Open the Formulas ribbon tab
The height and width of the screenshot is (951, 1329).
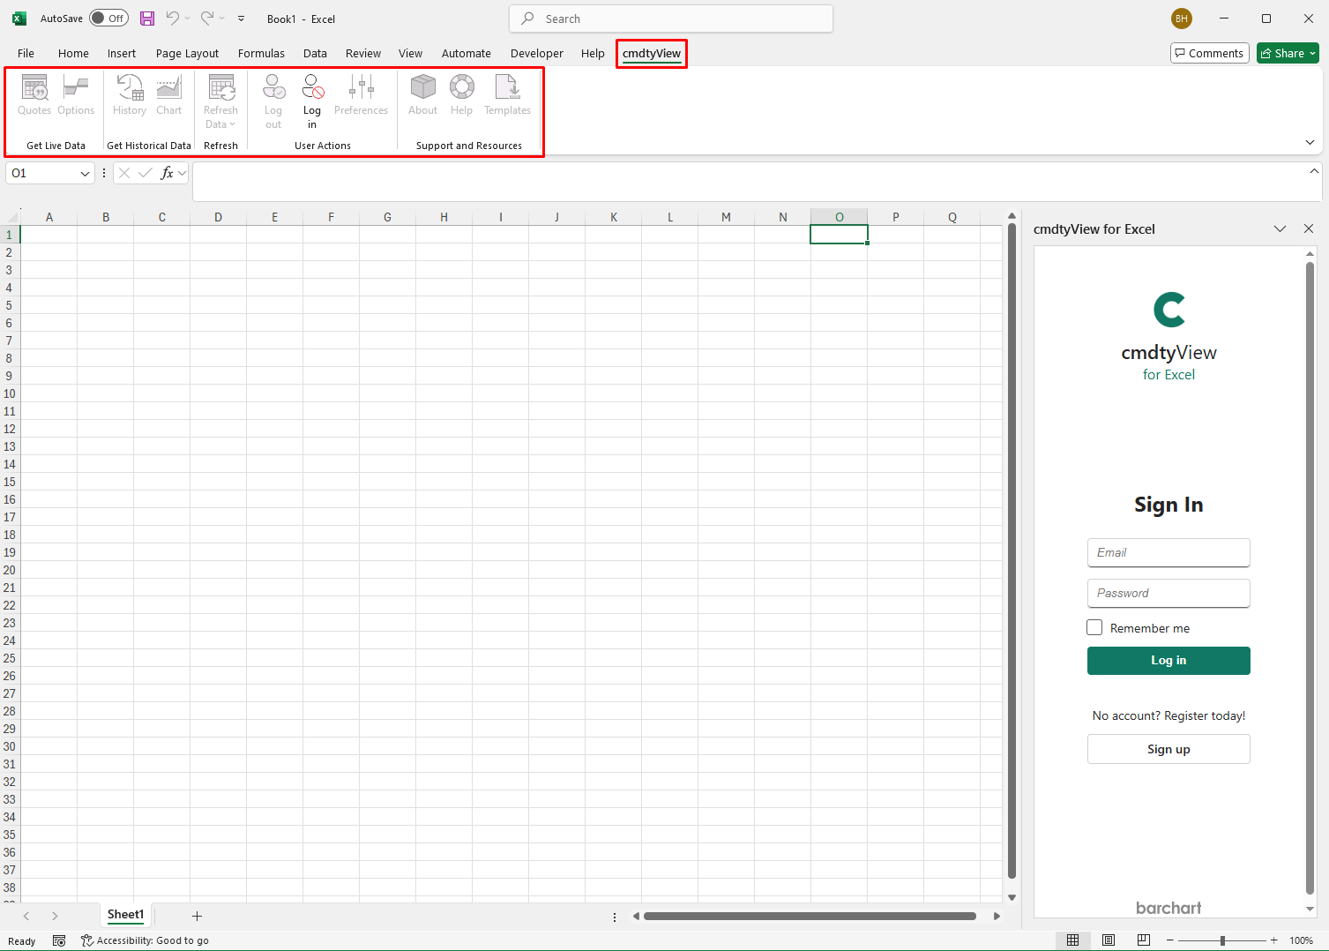261,53
